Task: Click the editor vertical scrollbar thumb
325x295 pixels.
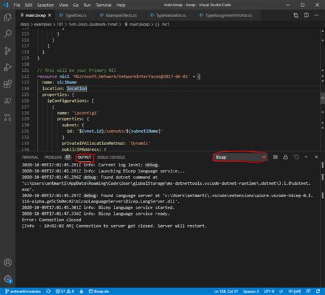Action: [322, 99]
